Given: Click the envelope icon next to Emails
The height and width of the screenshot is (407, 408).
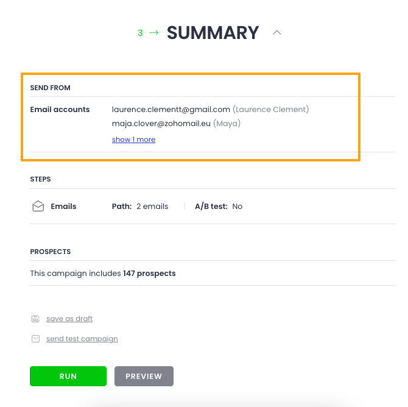Looking at the screenshot, I should pos(38,207).
